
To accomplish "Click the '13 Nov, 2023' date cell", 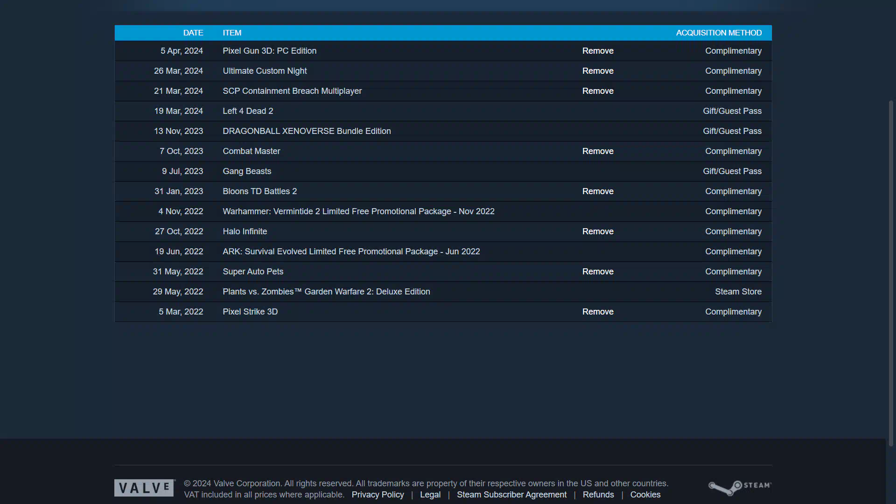I will point(178,131).
